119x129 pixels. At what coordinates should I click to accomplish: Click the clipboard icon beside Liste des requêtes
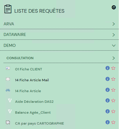click(8, 9)
